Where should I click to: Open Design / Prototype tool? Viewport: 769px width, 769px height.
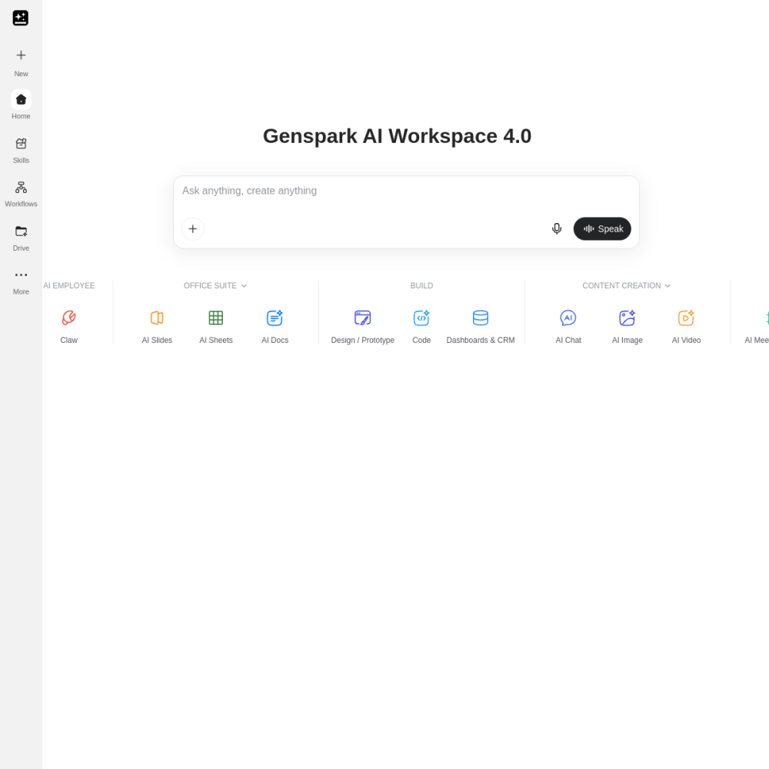tap(362, 325)
